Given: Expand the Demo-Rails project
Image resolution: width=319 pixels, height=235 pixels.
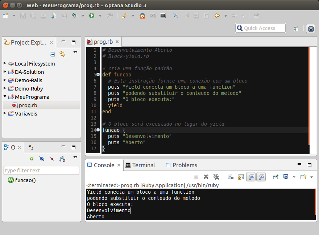Looking at the screenshot, I should pyautogui.click(x=5, y=80).
